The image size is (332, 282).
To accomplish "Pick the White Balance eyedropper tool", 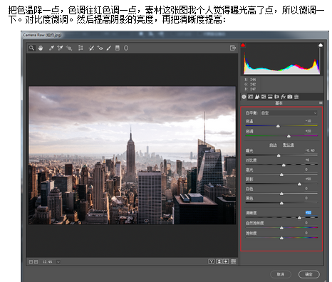I will [51, 48].
